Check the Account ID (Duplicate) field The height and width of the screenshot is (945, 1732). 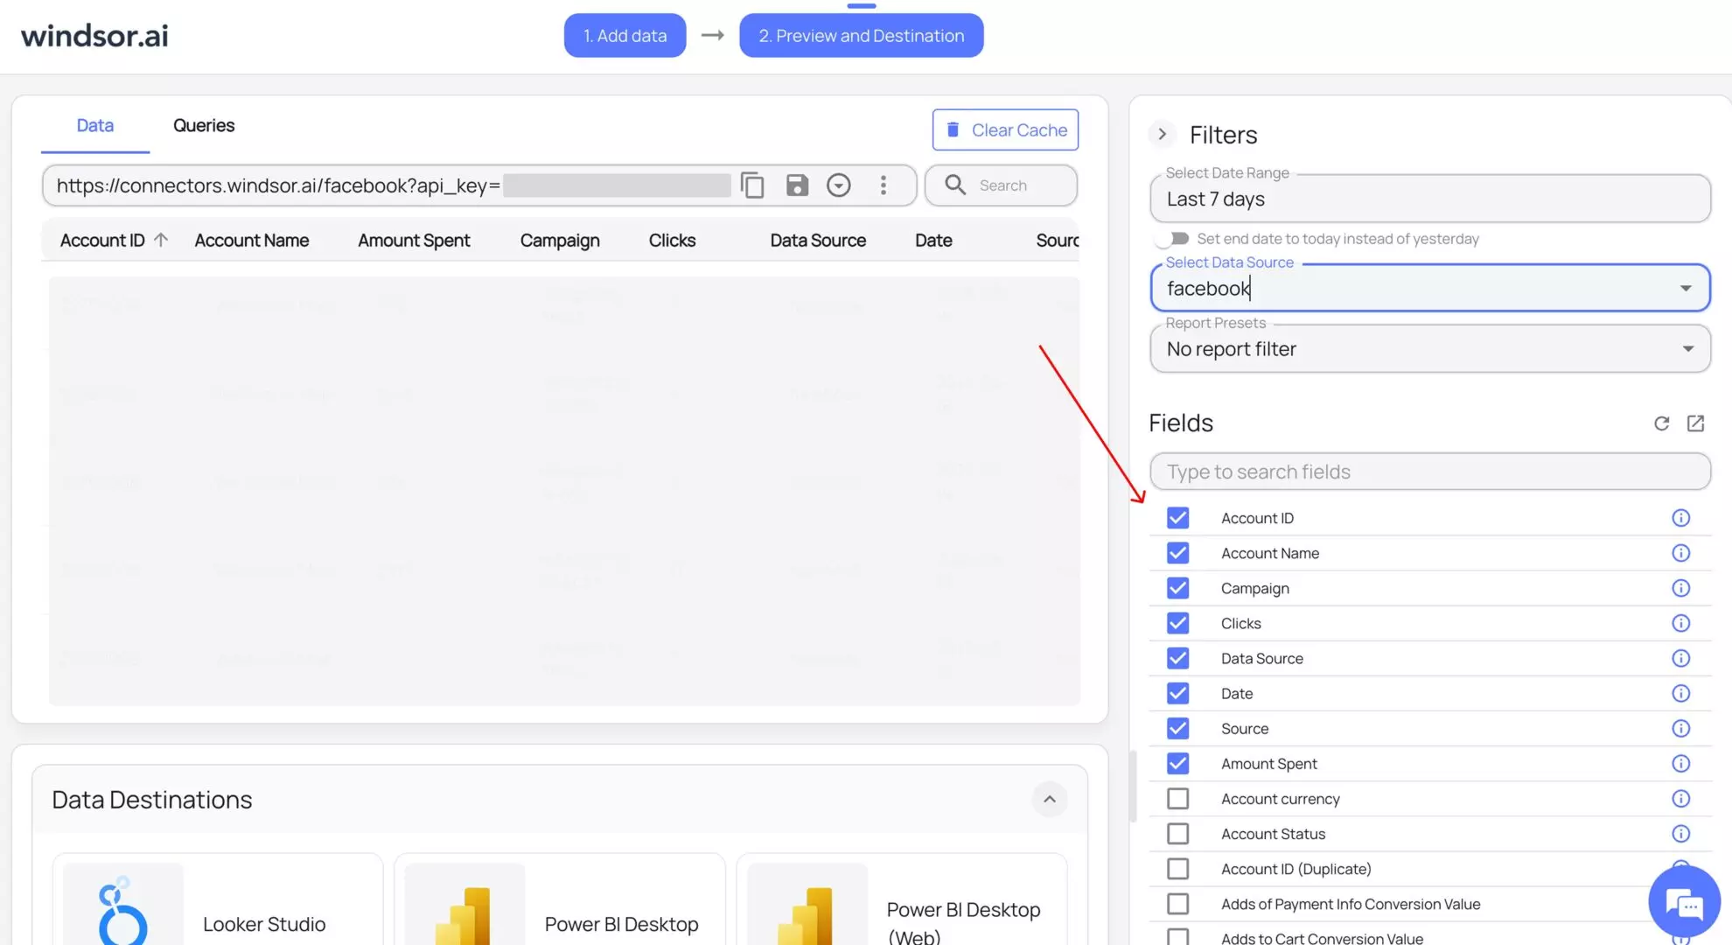tap(1177, 869)
